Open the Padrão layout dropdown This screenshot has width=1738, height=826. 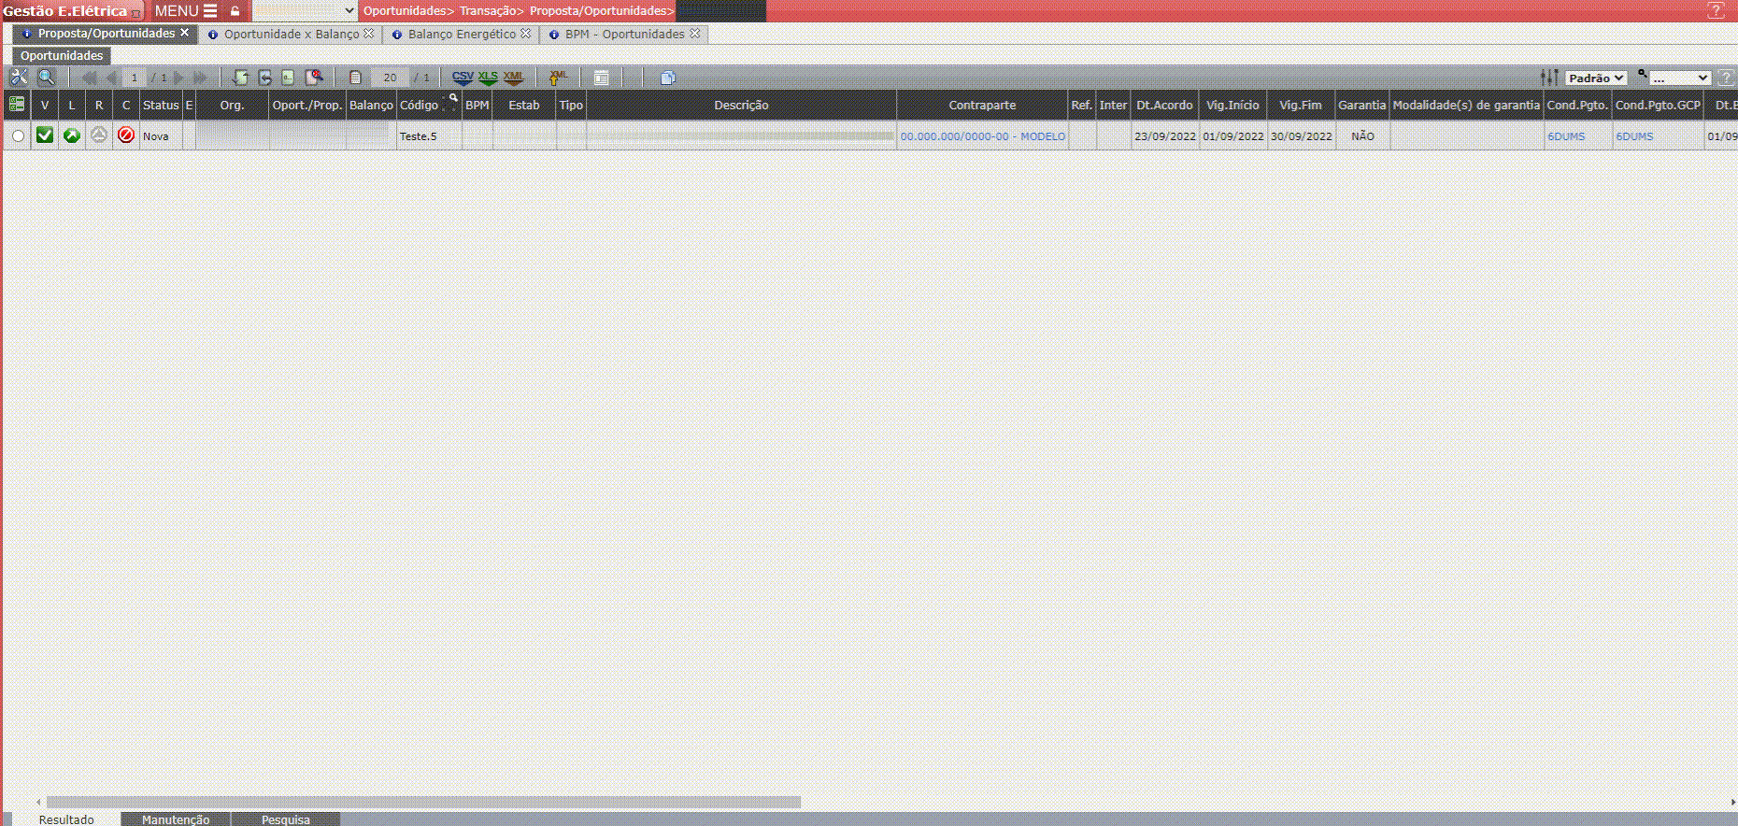click(x=1596, y=78)
